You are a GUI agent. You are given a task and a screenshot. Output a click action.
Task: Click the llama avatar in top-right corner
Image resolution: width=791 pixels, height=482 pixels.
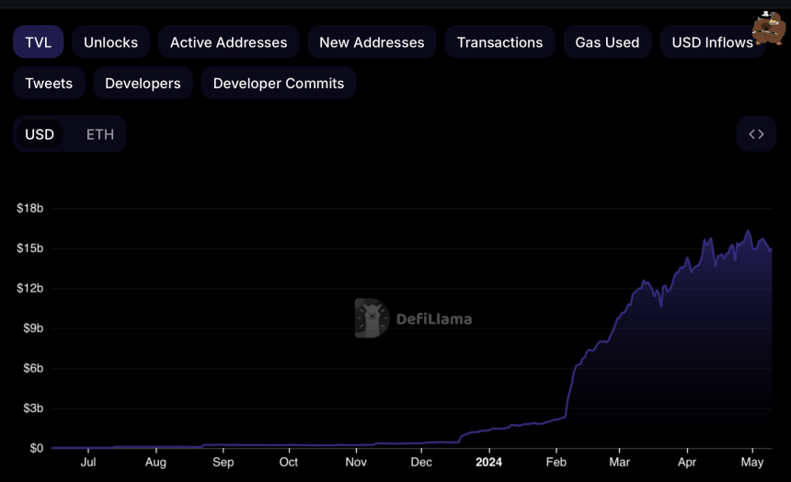click(x=768, y=29)
